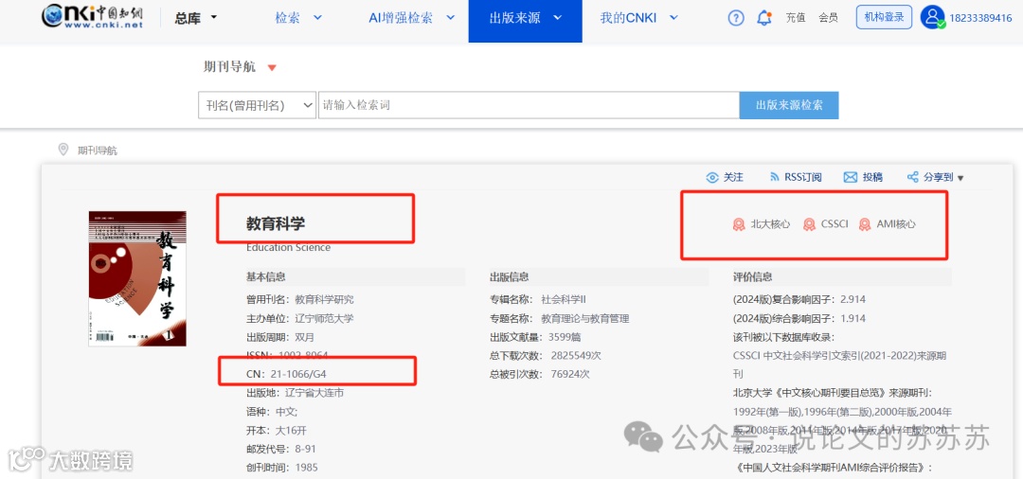
Task: Expand the AI增强检索 menu arrow
Action: click(x=450, y=18)
